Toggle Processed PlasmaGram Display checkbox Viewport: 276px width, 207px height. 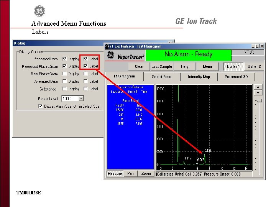(64, 66)
